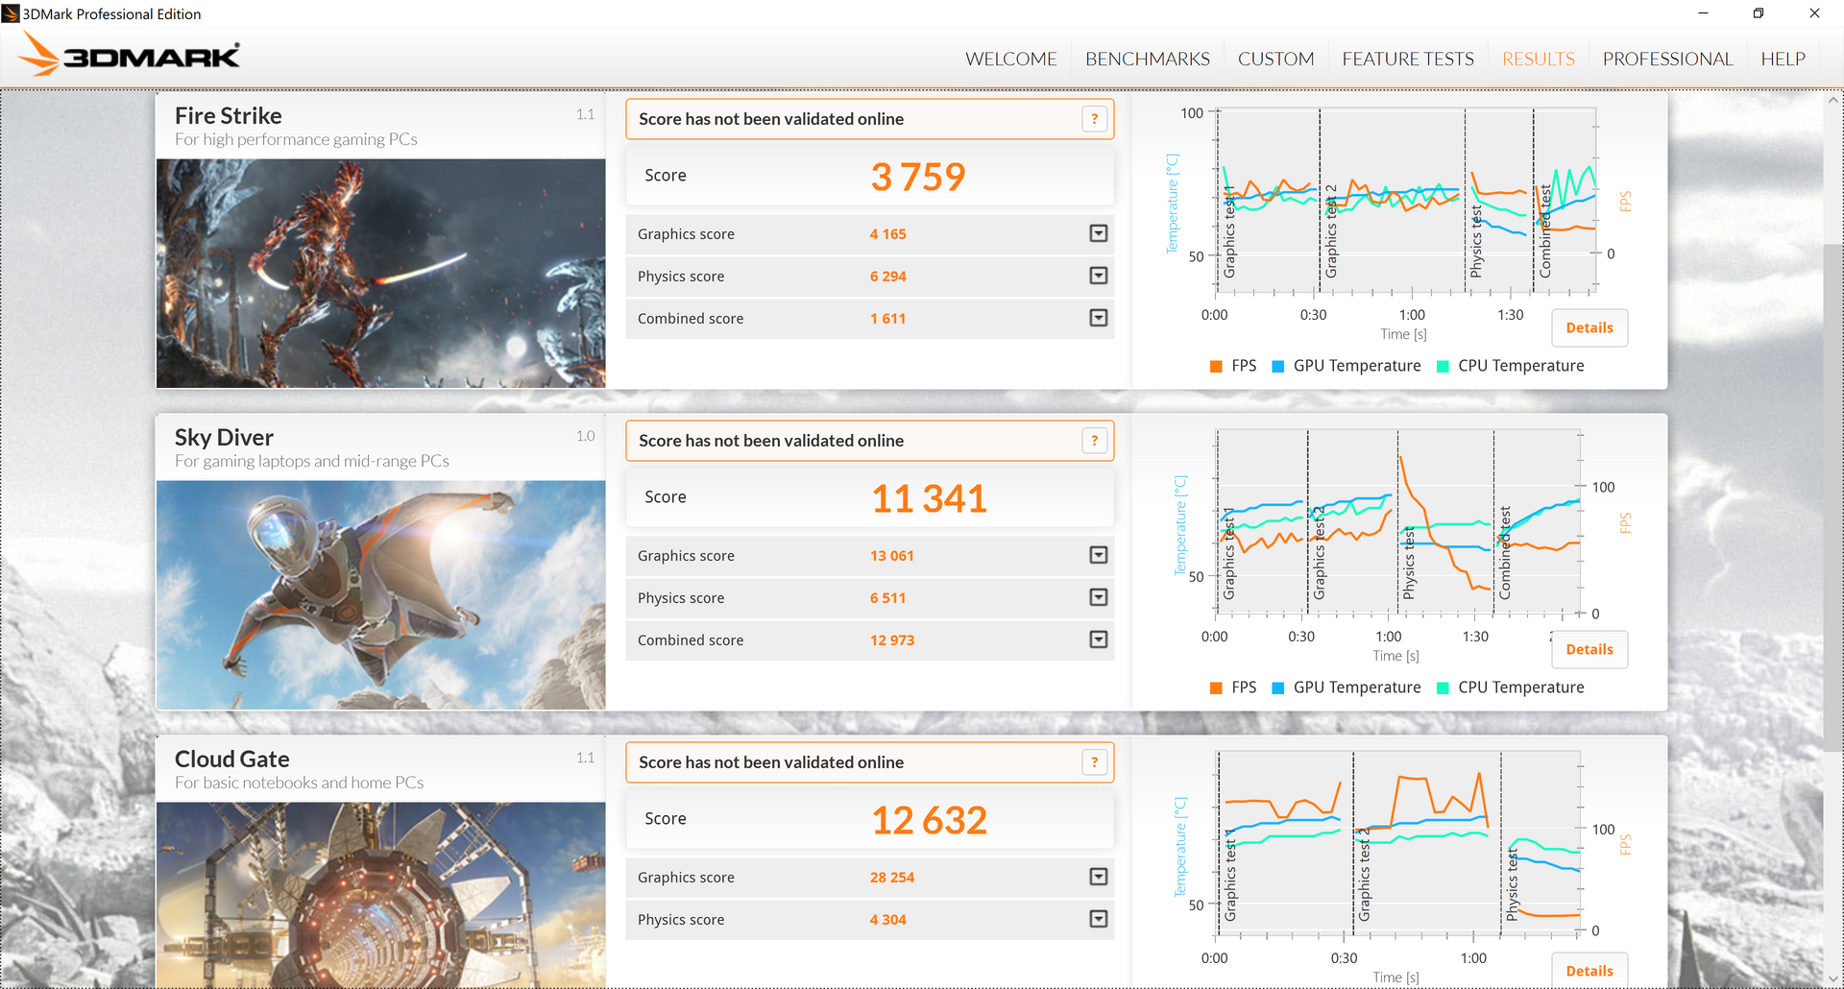Restore down the 3DMark window

(1759, 13)
